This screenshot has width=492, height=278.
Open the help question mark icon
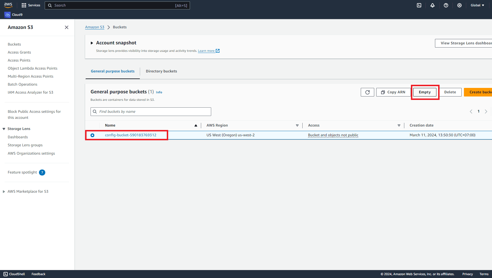[446, 5]
